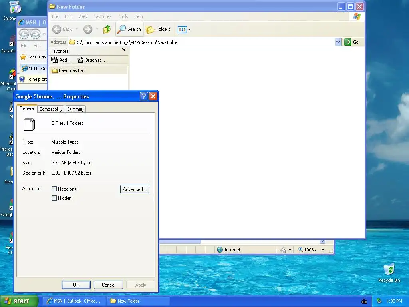Screen dimensions: 409x307
Task: Switch to New Folder taskbar button
Action: (138, 301)
